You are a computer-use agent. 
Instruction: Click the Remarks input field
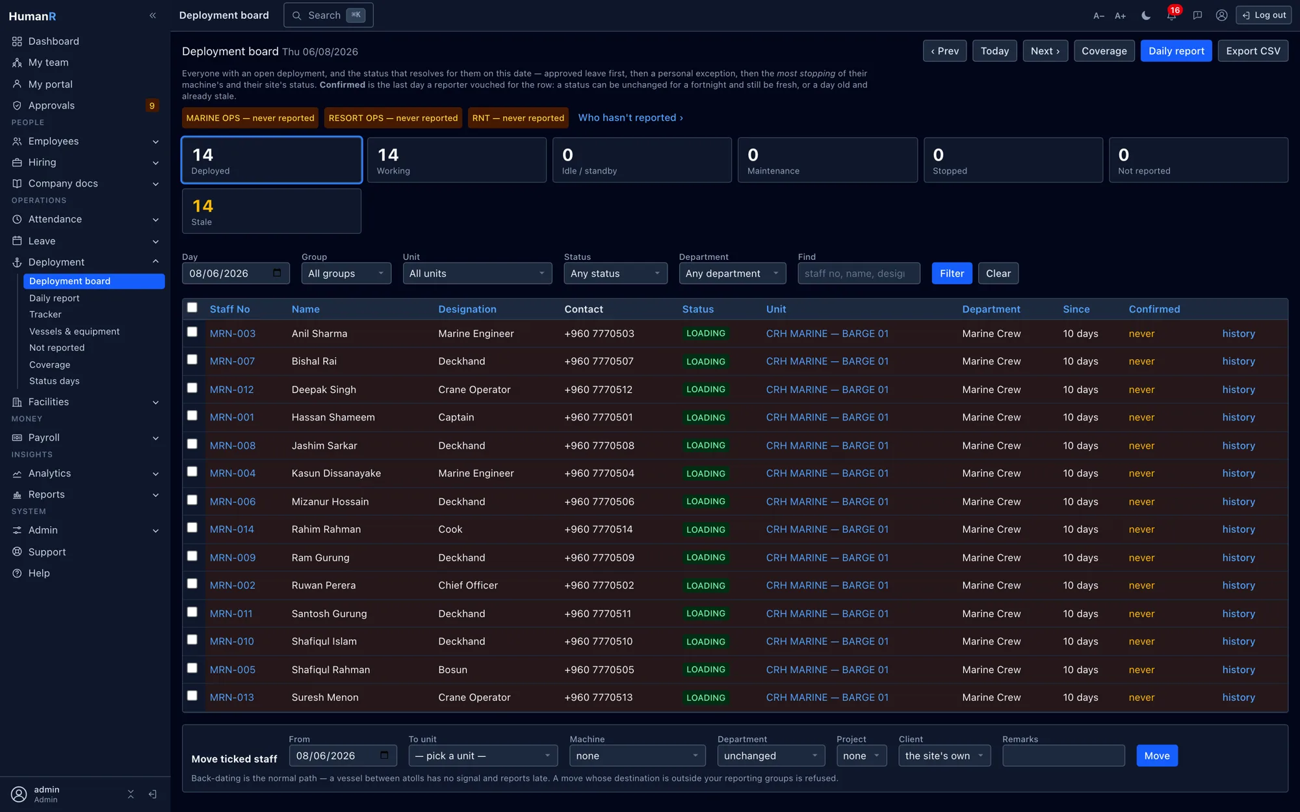1063,755
